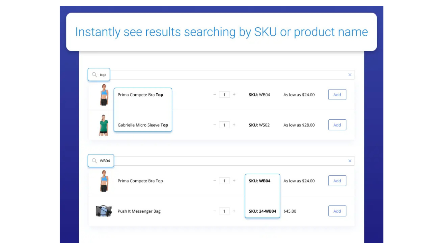Viewport: 443px width, 249px height.
Task: Click the search magnifier in the "top" field
Action: [94, 75]
